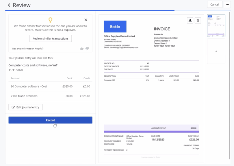Cancel the review

pos(215,5)
